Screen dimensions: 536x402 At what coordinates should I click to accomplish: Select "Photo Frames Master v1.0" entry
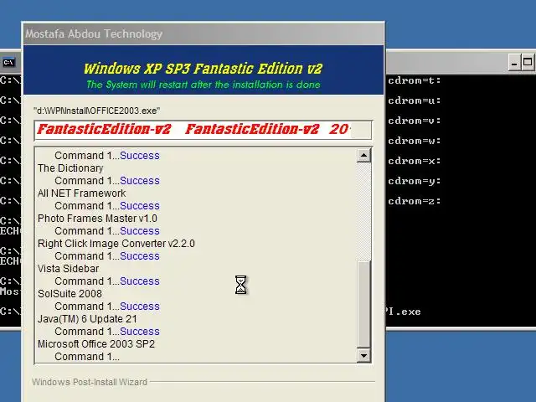97,219
